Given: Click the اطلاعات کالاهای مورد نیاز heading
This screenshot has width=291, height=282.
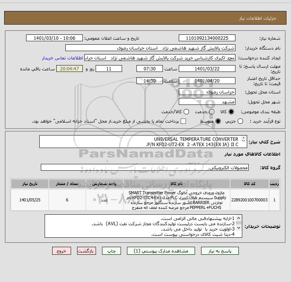Looking at the screenshot, I should [x=252, y=154].
